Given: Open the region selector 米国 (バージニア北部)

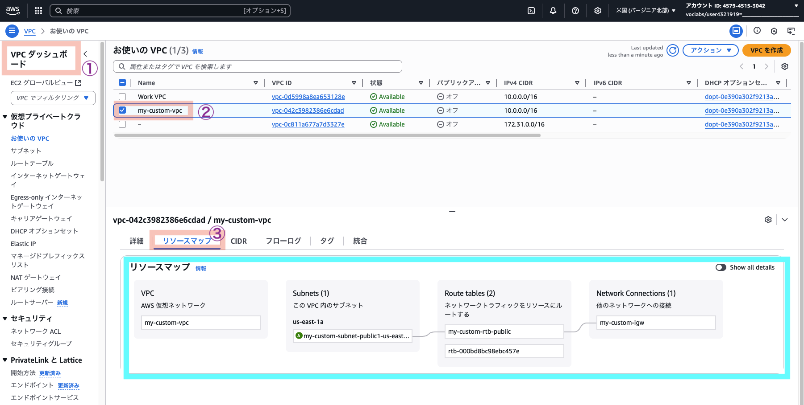Looking at the screenshot, I should pyautogui.click(x=646, y=11).
